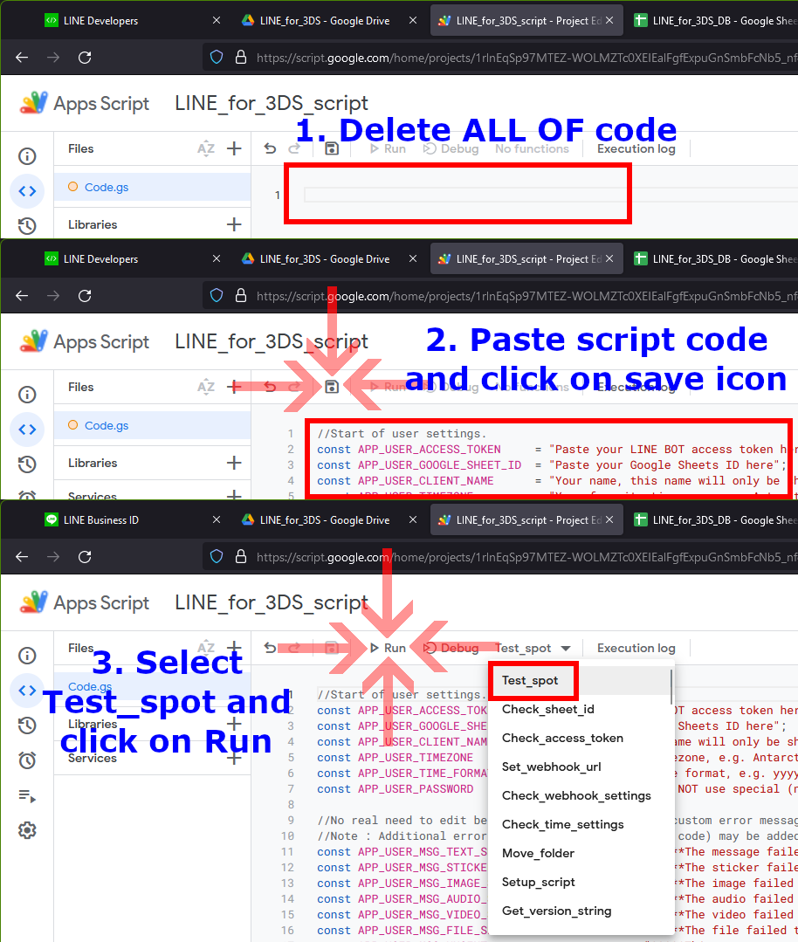The image size is (798, 942).
Task: Click the lock icon in the step 3 address bar
Action: 241,556
